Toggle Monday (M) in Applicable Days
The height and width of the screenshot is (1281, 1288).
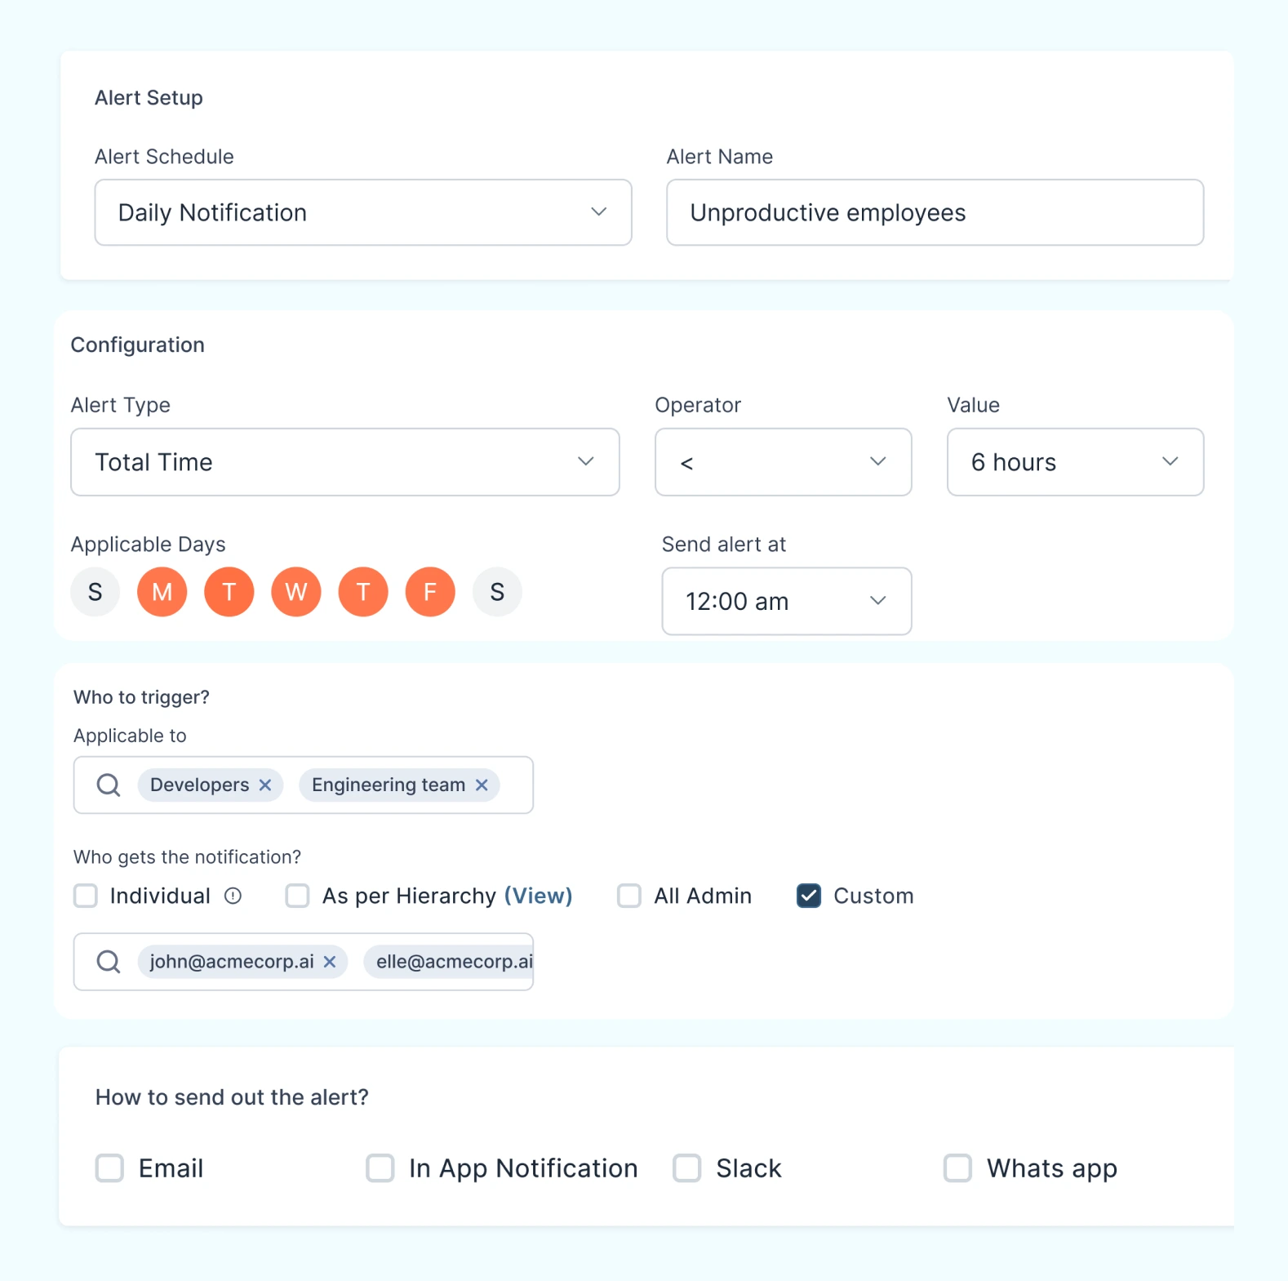click(162, 592)
